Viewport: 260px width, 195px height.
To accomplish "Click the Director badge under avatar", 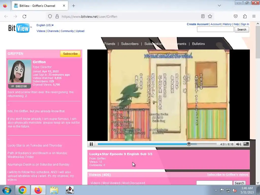I will tap(20, 86).
